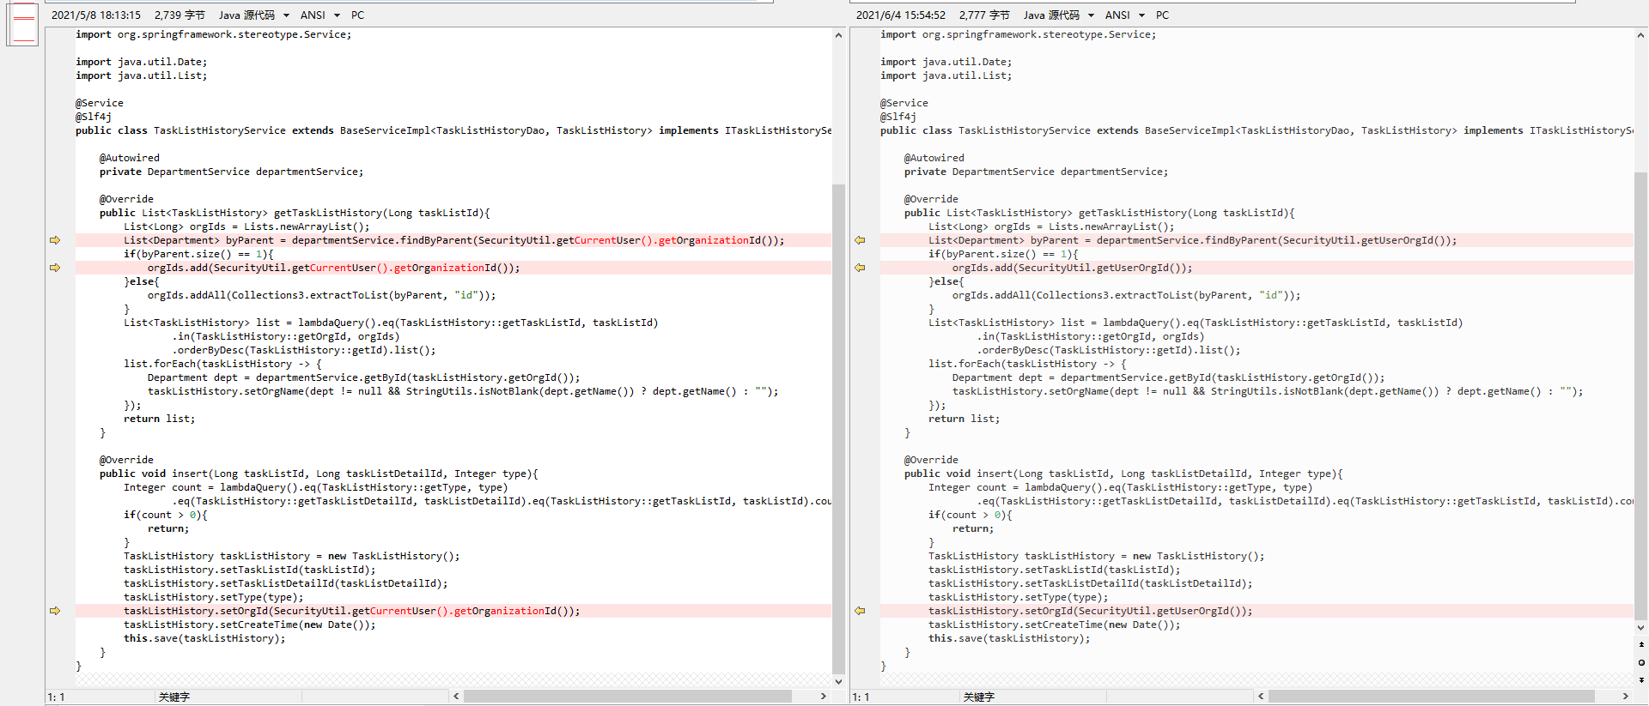Image resolution: width=1649 pixels, height=706 pixels.
Task: Click left pane horizontal scrollbar left arrow
Action: click(x=456, y=697)
